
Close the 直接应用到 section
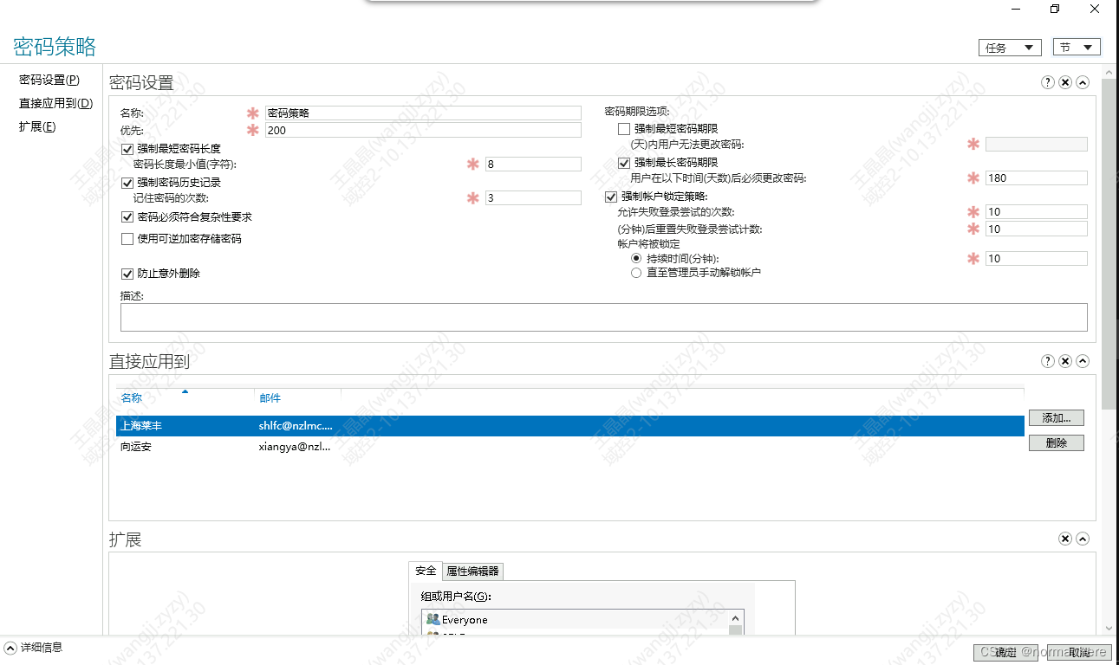click(1065, 361)
